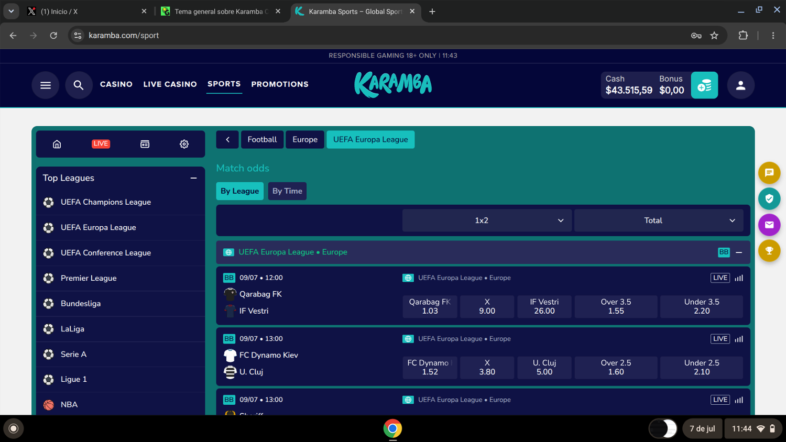Click the search magnifier icon
The height and width of the screenshot is (442, 786).
[x=79, y=85]
